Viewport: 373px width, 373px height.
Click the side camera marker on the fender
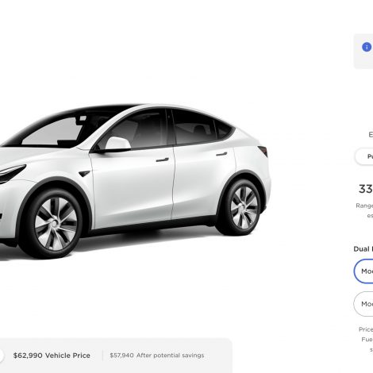click(x=85, y=174)
